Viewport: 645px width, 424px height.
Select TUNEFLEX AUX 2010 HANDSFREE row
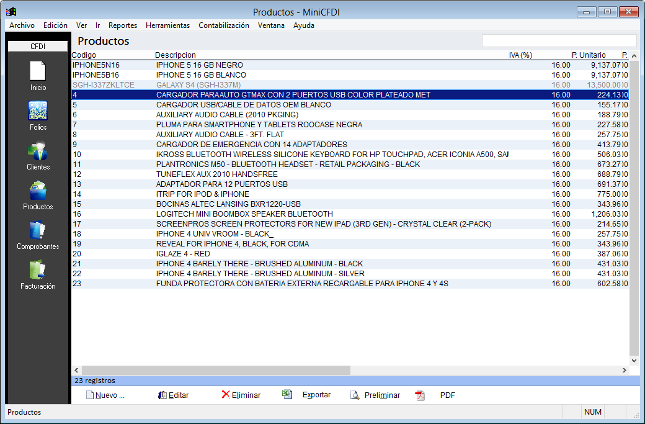(350, 174)
